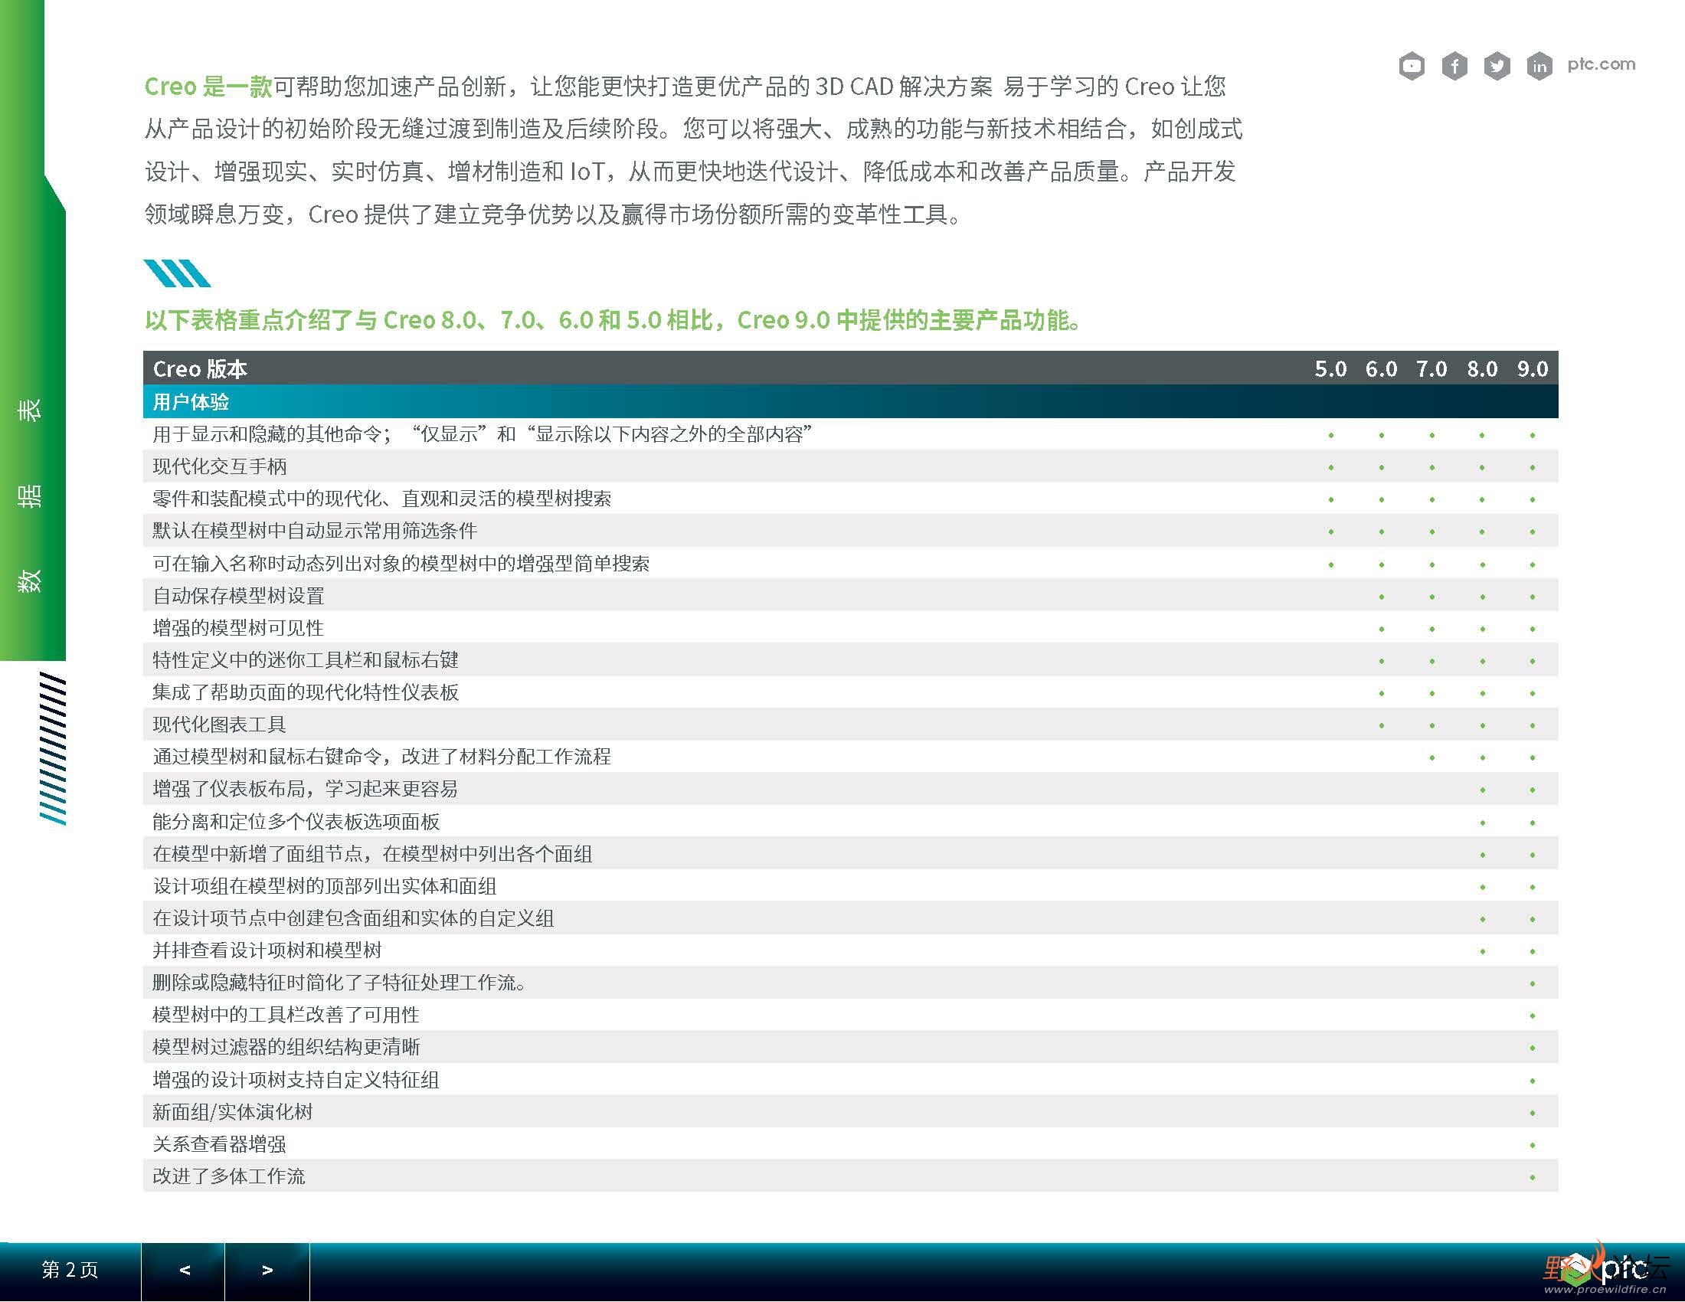Click the 模型树过滤器的组织结构更清晰 row
The width and height of the screenshot is (1685, 1302).
point(850,1047)
